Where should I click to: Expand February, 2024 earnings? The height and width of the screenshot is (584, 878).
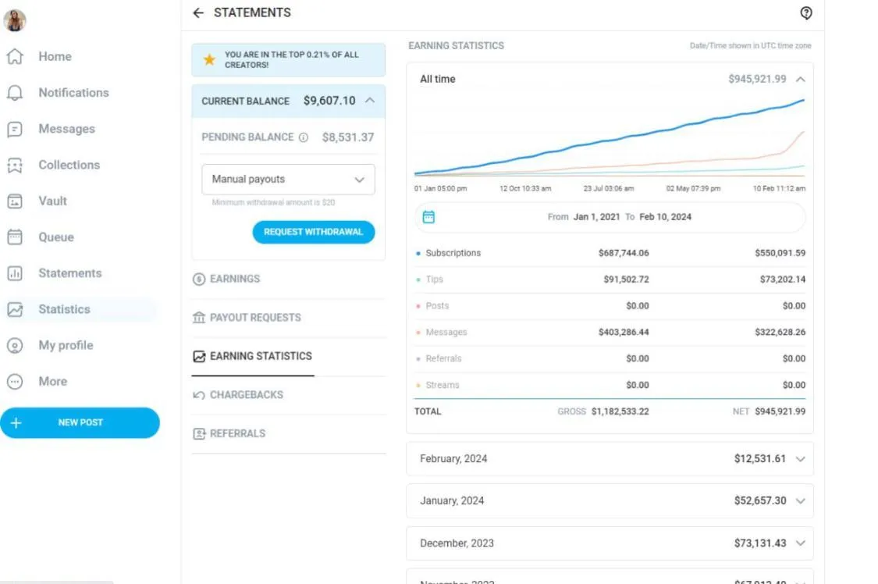point(610,458)
